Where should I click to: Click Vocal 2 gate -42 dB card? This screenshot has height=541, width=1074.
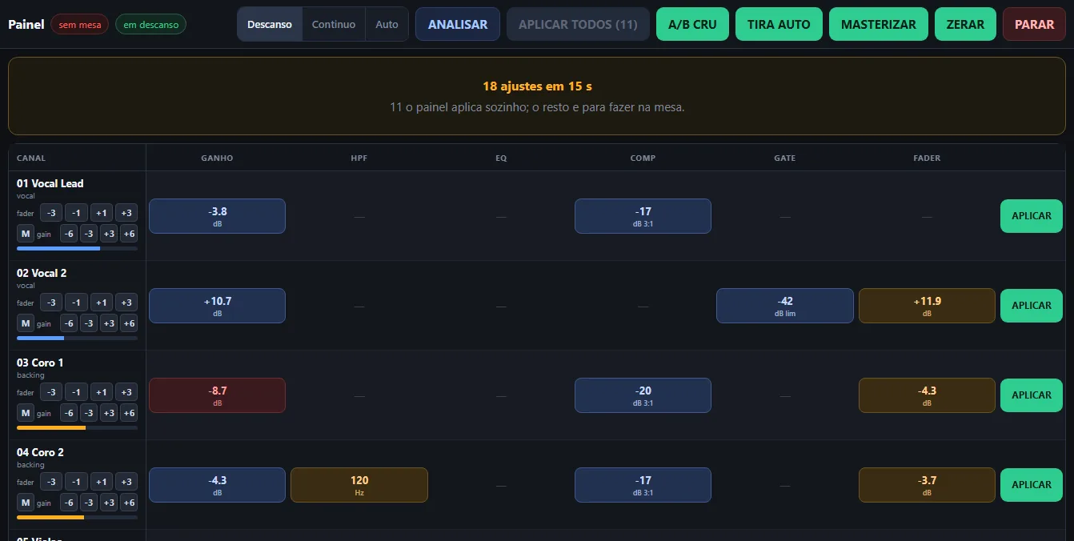[x=785, y=306]
